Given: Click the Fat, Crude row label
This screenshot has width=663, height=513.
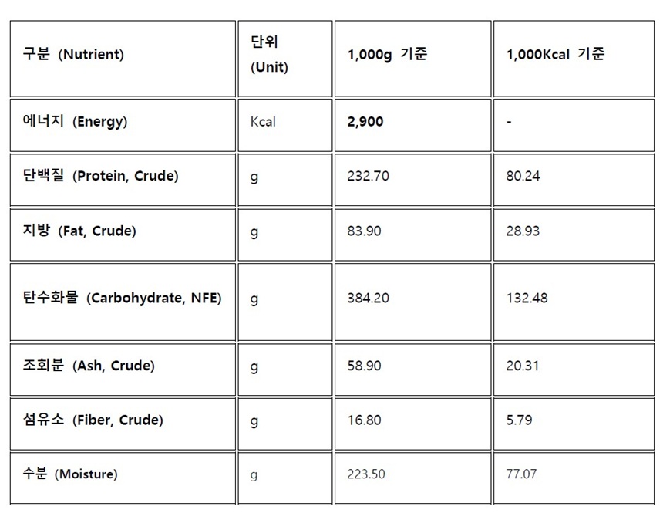Looking at the screenshot, I should click(x=79, y=231).
